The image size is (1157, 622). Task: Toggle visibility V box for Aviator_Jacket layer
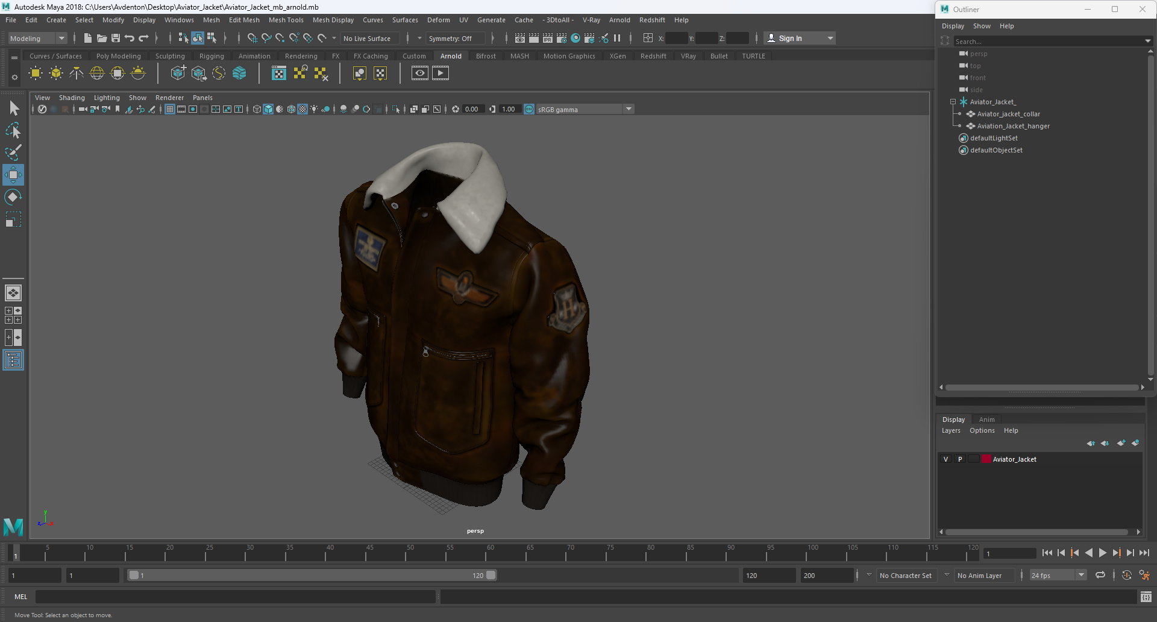pyautogui.click(x=945, y=459)
